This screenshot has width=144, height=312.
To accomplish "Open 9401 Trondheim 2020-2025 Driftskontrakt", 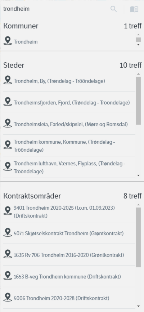I will [69, 212].
